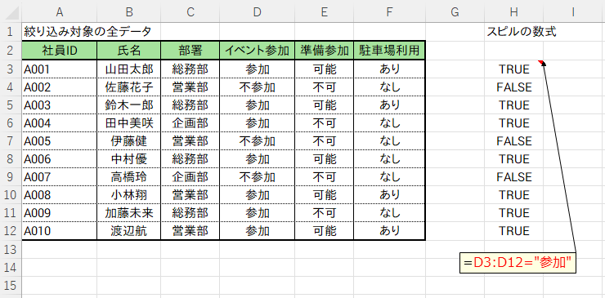This screenshot has height=298, width=605.
Task: Select cell 絞り込み対象の全データ
Action: [x=88, y=32]
